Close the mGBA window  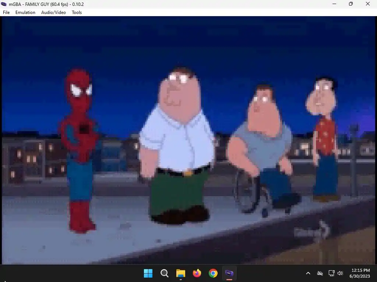pyautogui.click(x=368, y=4)
